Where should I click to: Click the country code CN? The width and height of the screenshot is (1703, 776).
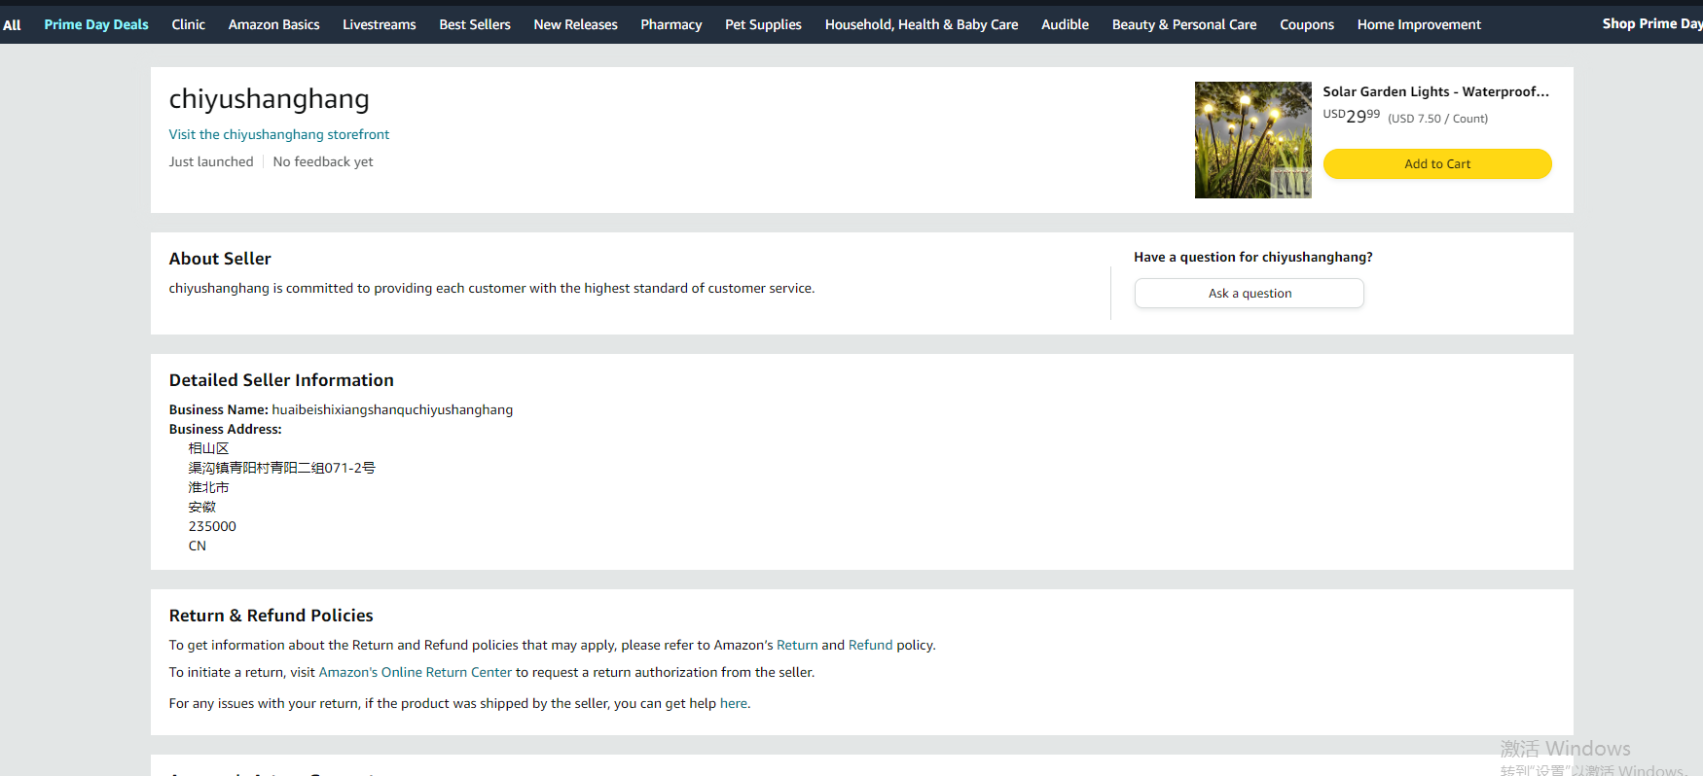coord(198,546)
